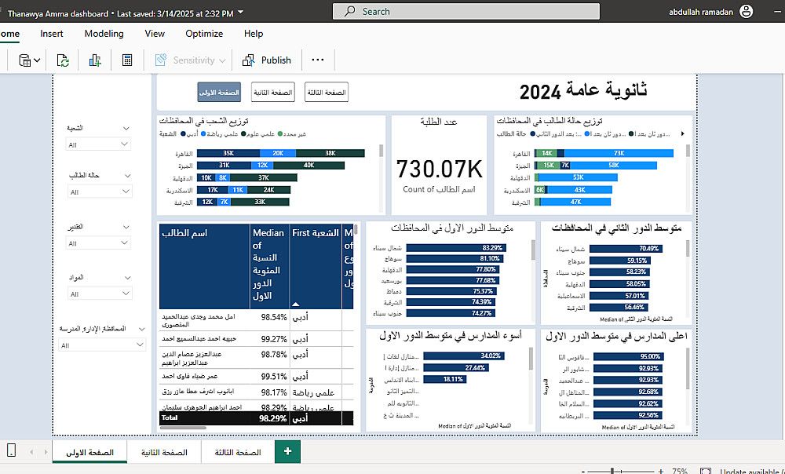This screenshot has width=785, height=474.
Task: Click the 70.49% second round bar
Action: 626,248
